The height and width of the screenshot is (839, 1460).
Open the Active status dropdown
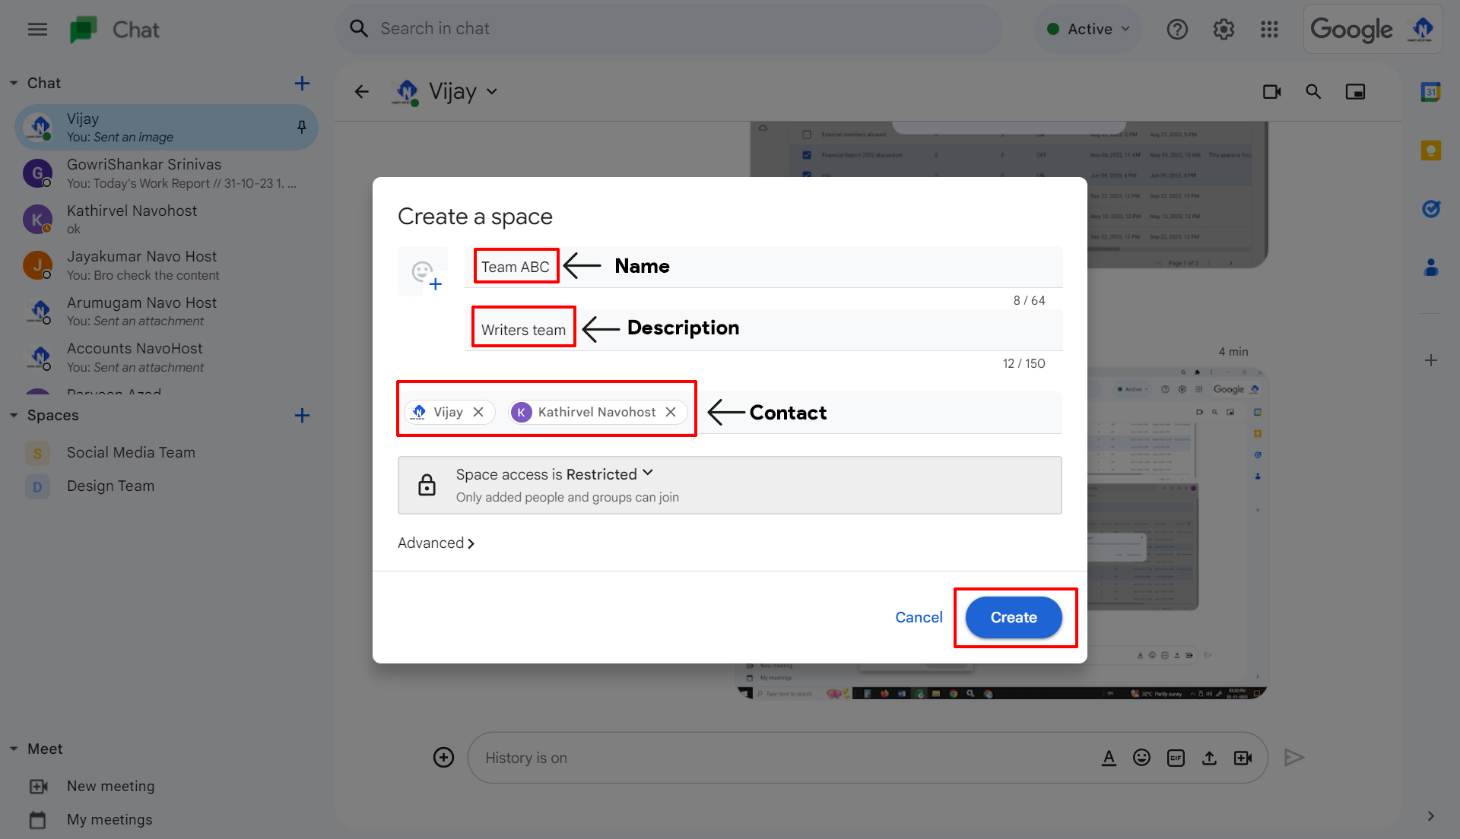click(1088, 30)
